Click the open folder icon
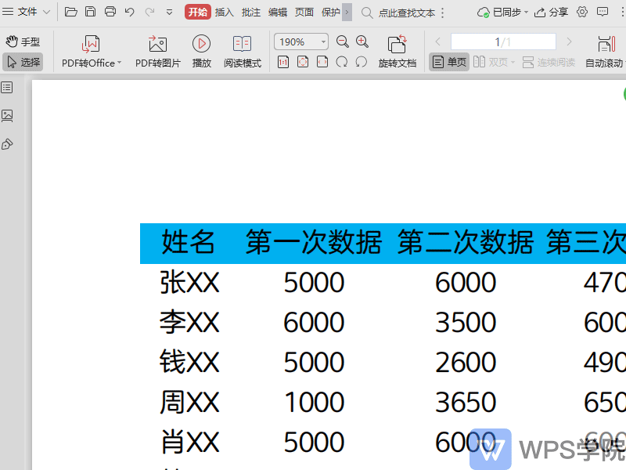 coord(70,12)
